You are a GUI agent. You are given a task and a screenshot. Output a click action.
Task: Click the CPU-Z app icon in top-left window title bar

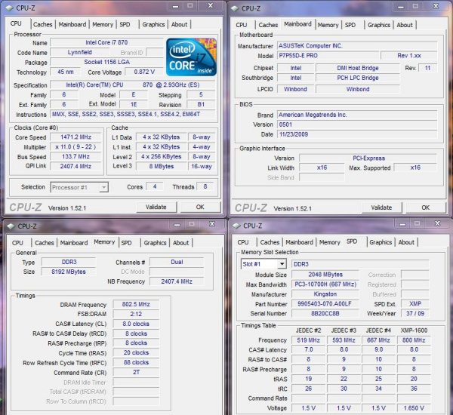point(10,8)
